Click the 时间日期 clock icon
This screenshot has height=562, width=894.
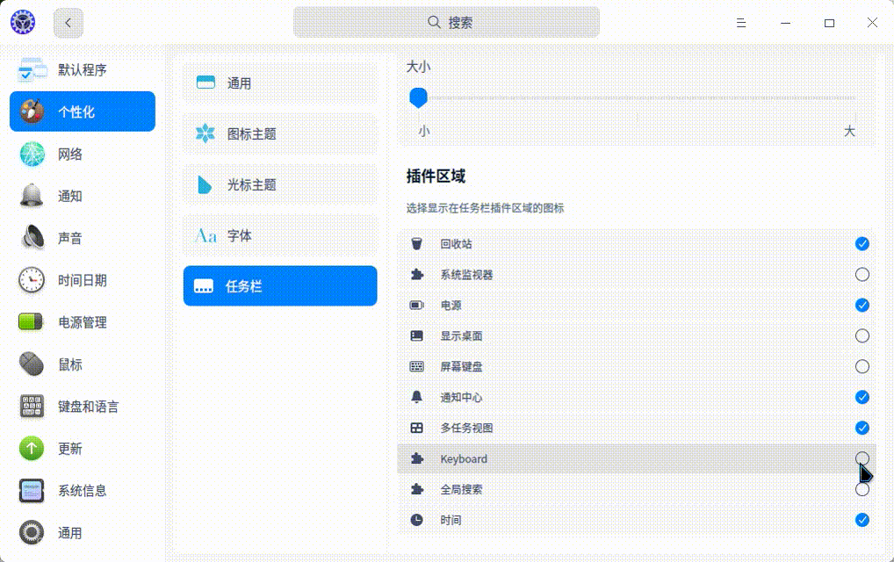[x=31, y=280]
